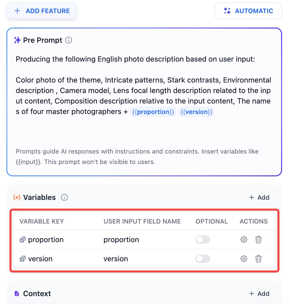290x304 pixels.
Task: Toggle optional switch for proportion variable
Action: click(203, 240)
